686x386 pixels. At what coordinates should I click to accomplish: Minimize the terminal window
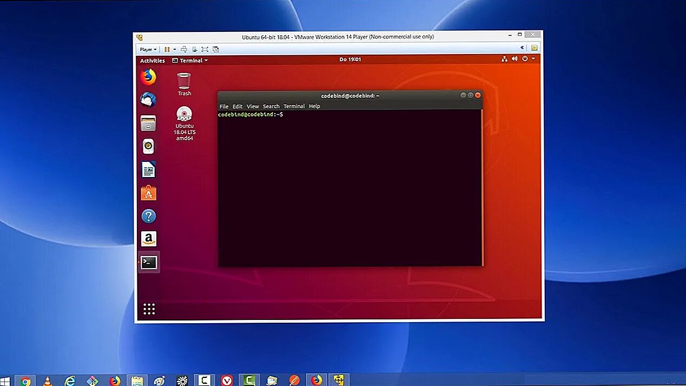(463, 95)
